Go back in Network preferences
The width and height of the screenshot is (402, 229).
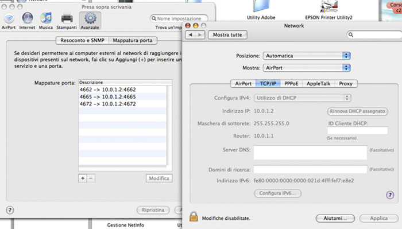click(190, 34)
